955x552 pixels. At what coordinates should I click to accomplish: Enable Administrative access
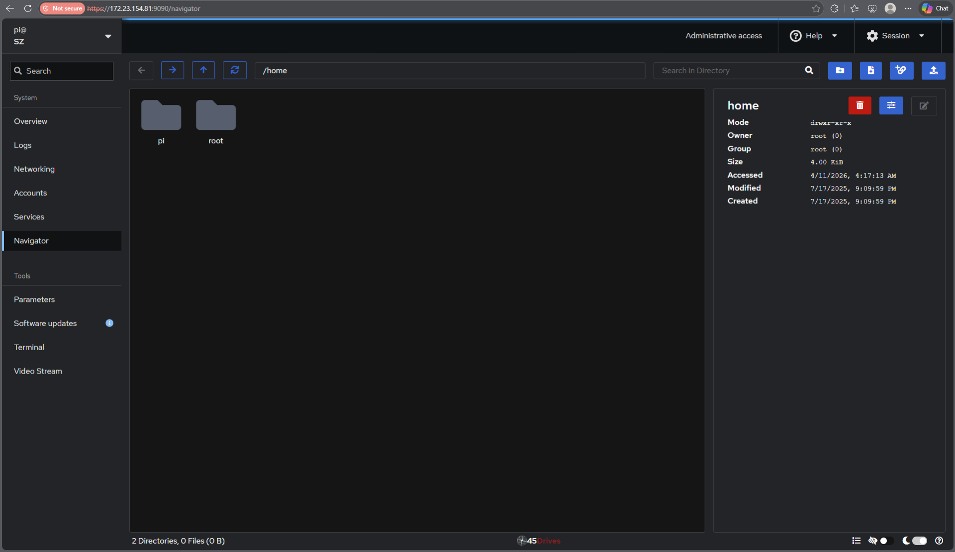(x=724, y=35)
